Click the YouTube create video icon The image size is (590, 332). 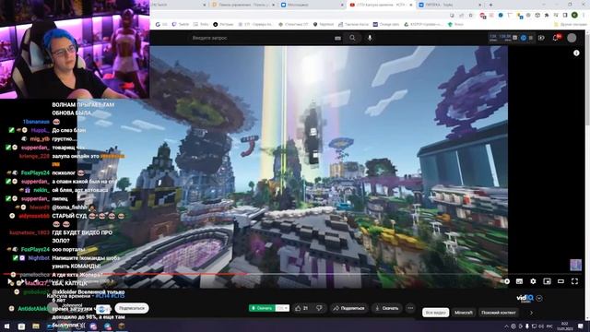pyautogui.click(x=541, y=38)
